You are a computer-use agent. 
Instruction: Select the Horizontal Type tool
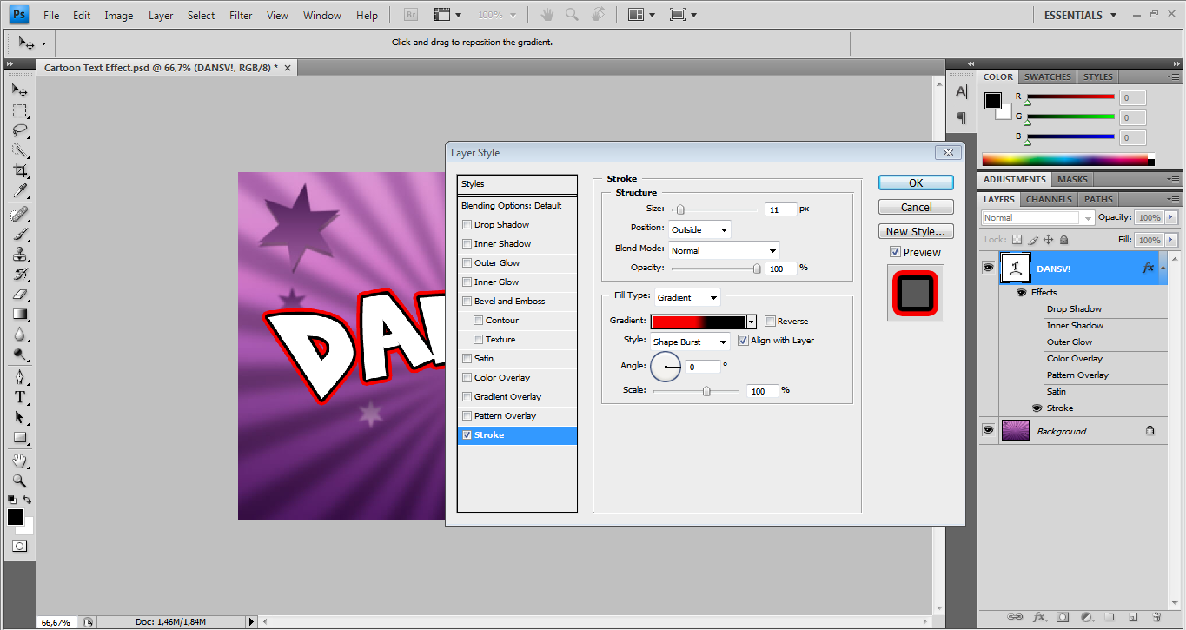tap(19, 397)
